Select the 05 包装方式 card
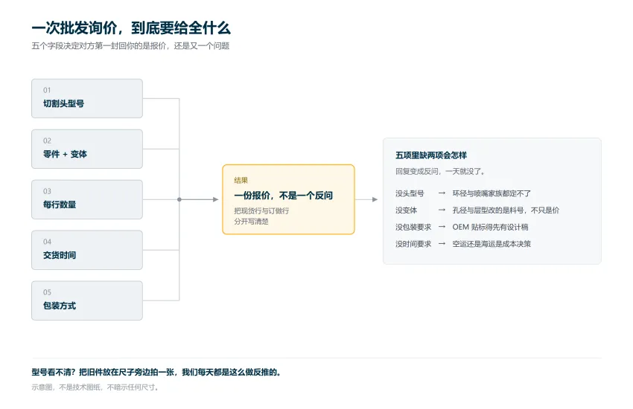The image size is (633, 409). point(87,300)
